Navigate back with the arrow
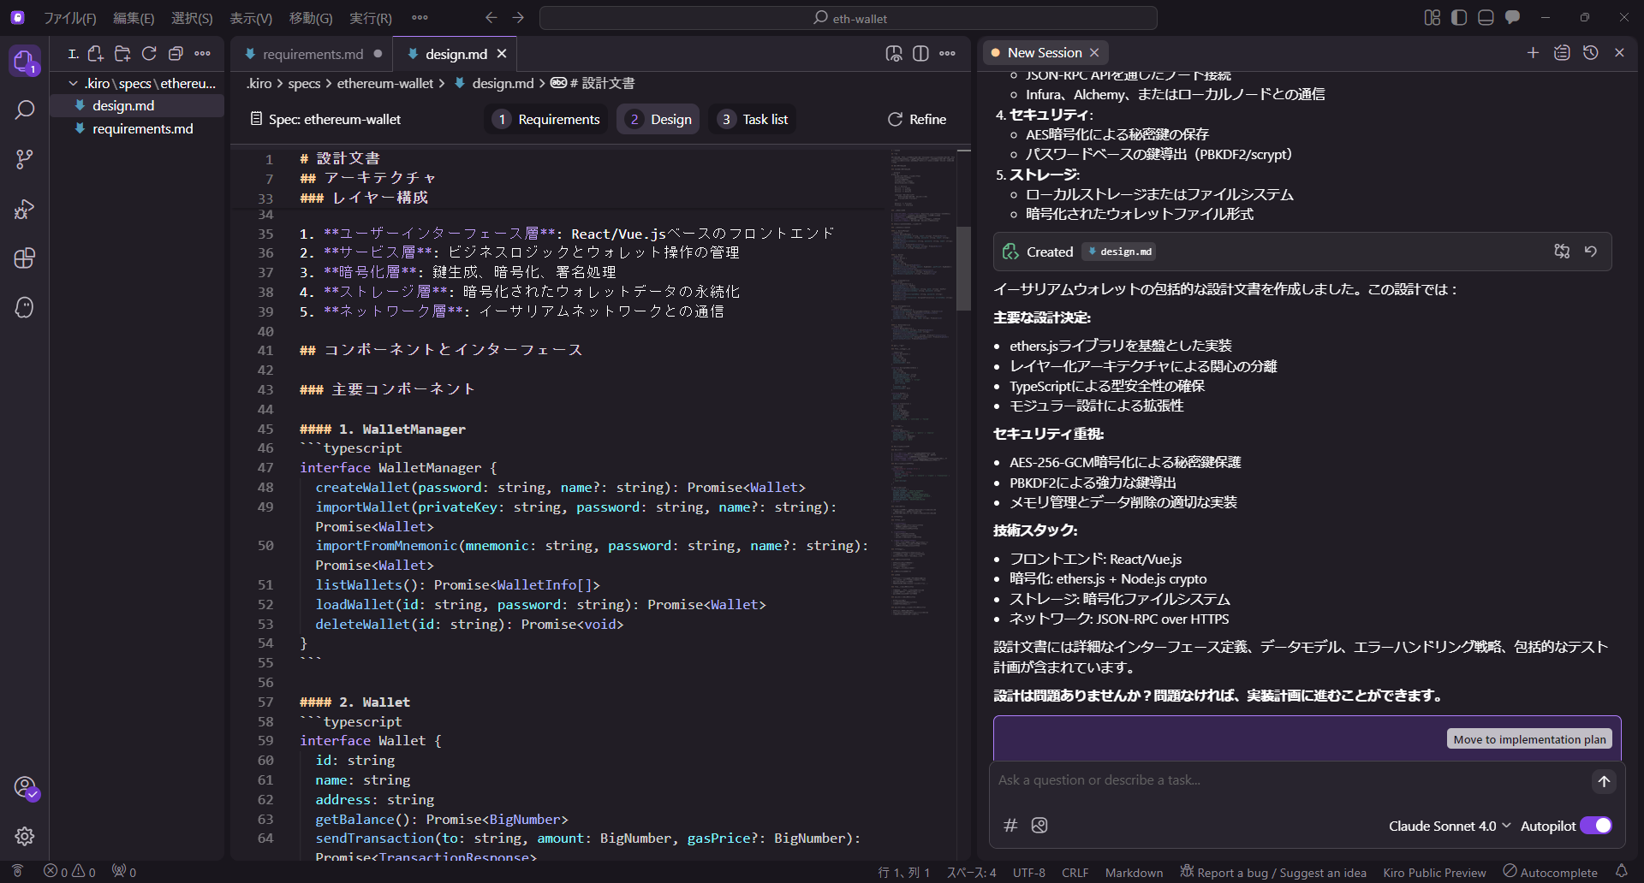The height and width of the screenshot is (883, 1644). click(x=491, y=17)
